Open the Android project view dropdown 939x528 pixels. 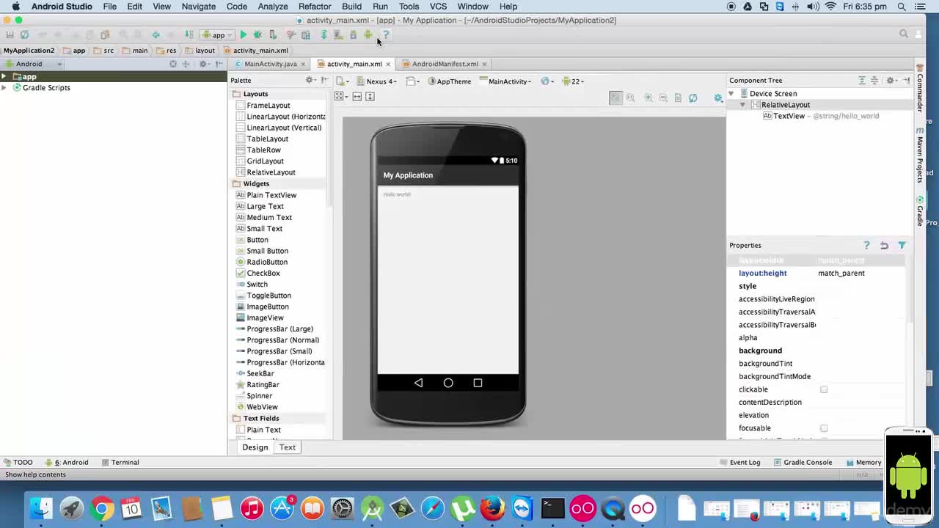pos(34,64)
